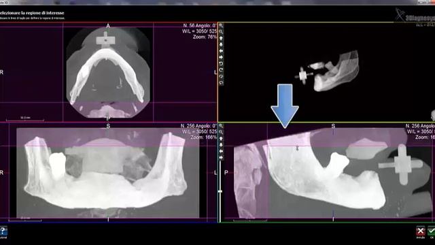Click the right arrow in frontal view toolbar
Viewport: 435px width, 245px height.
pos(221,158)
